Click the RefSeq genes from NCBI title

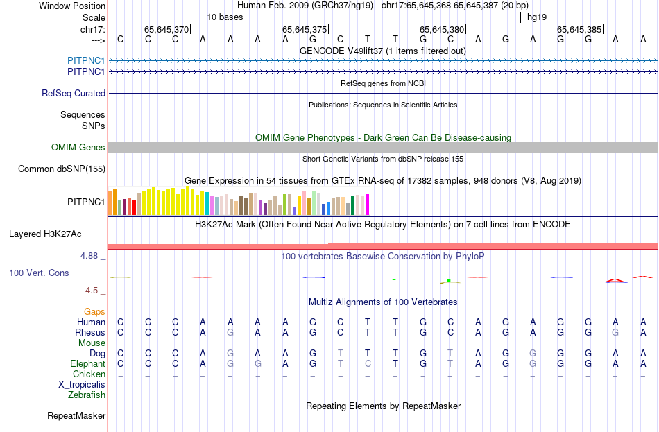click(x=384, y=83)
